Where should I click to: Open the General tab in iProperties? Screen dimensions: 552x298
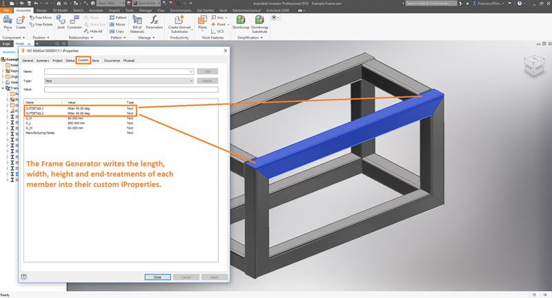(x=28, y=61)
